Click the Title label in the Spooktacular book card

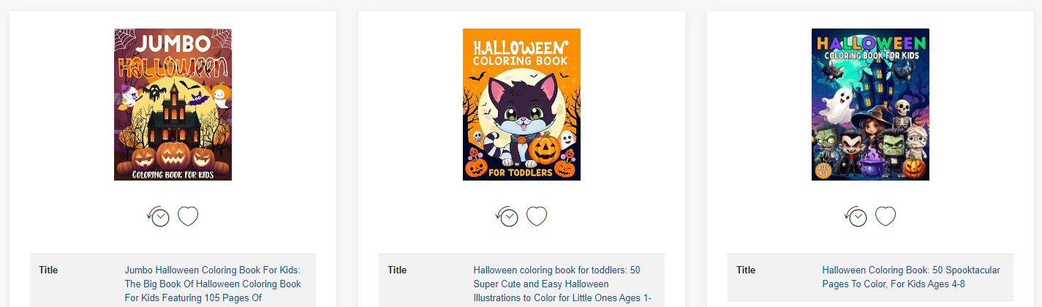(x=746, y=270)
